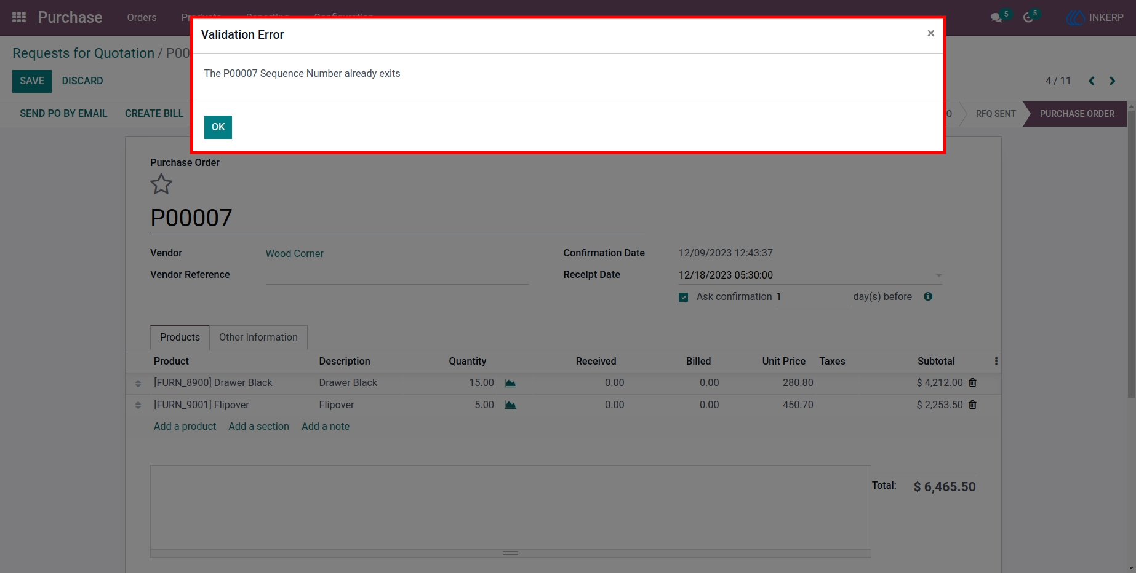Click Add a product link
1136x573 pixels.
pos(185,427)
